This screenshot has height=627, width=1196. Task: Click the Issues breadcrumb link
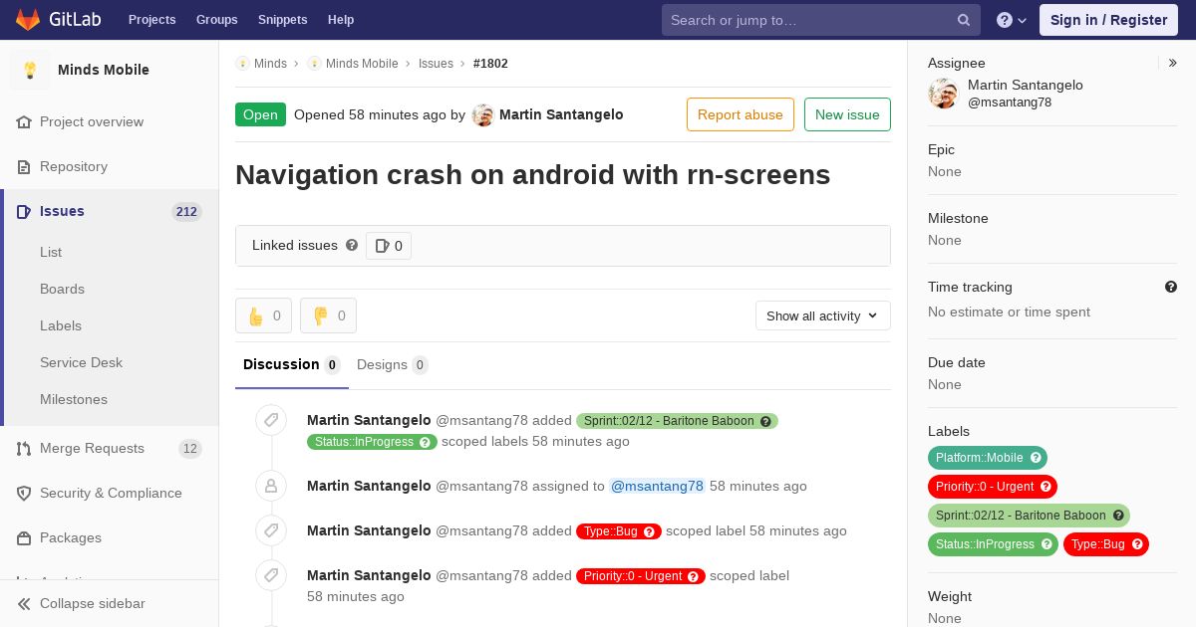coord(436,63)
